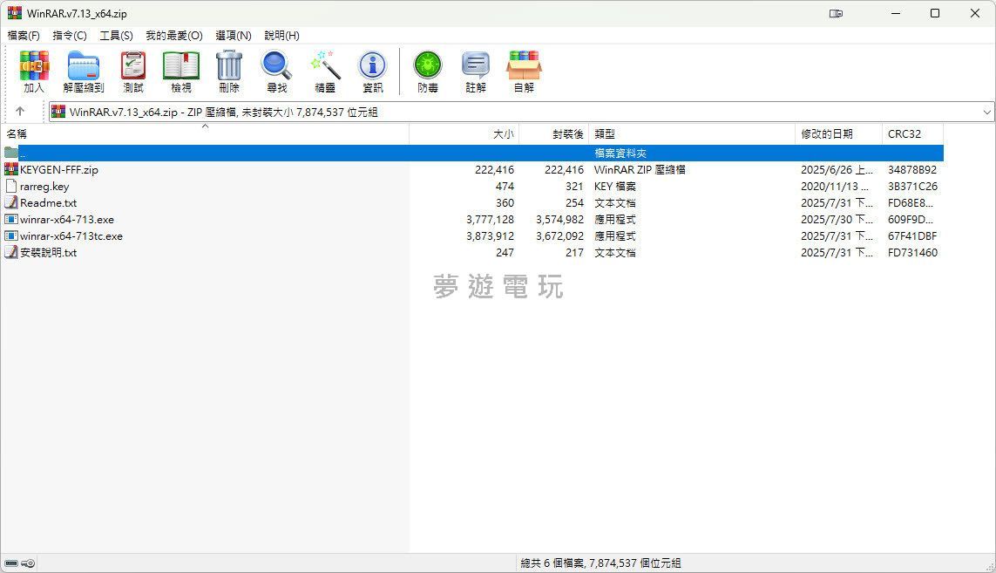Click the 解壓縮到 (Extract To) icon
This screenshot has height=573, width=996.
click(84, 72)
